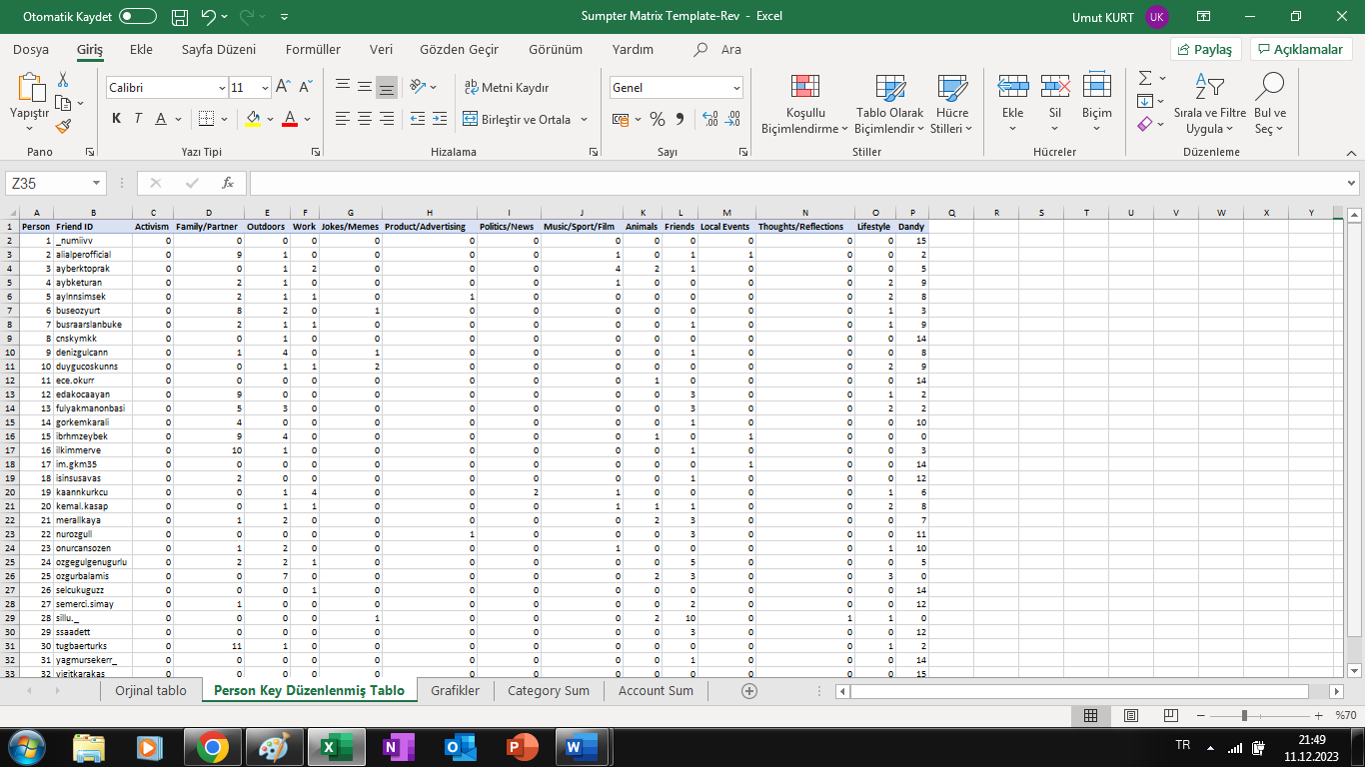Open the Formüller ribbon tab

point(313,49)
